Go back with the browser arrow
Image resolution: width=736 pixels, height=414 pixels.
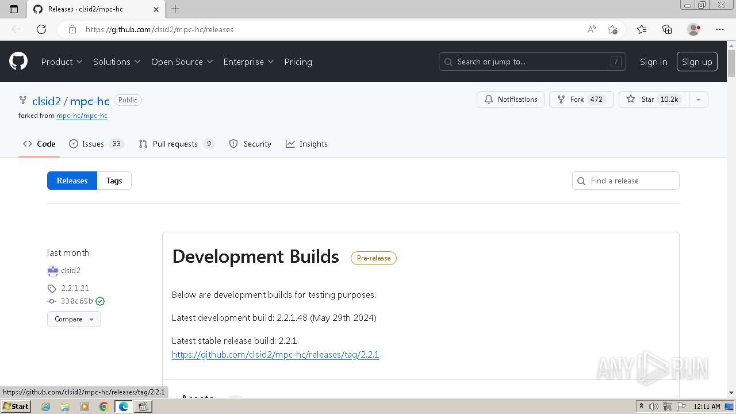[x=16, y=29]
